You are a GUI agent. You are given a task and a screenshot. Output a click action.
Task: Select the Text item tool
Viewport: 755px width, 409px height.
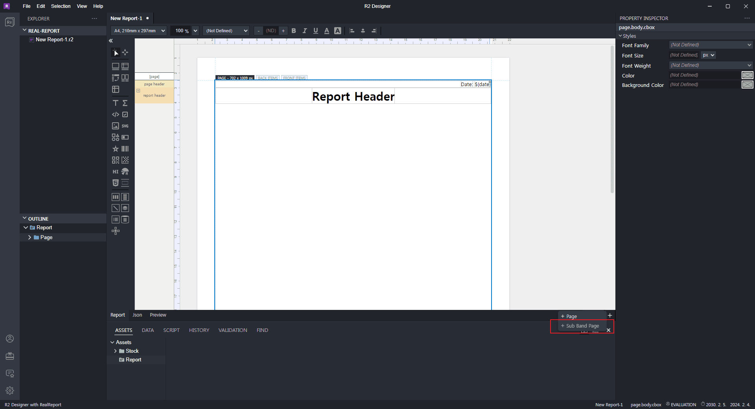click(116, 103)
